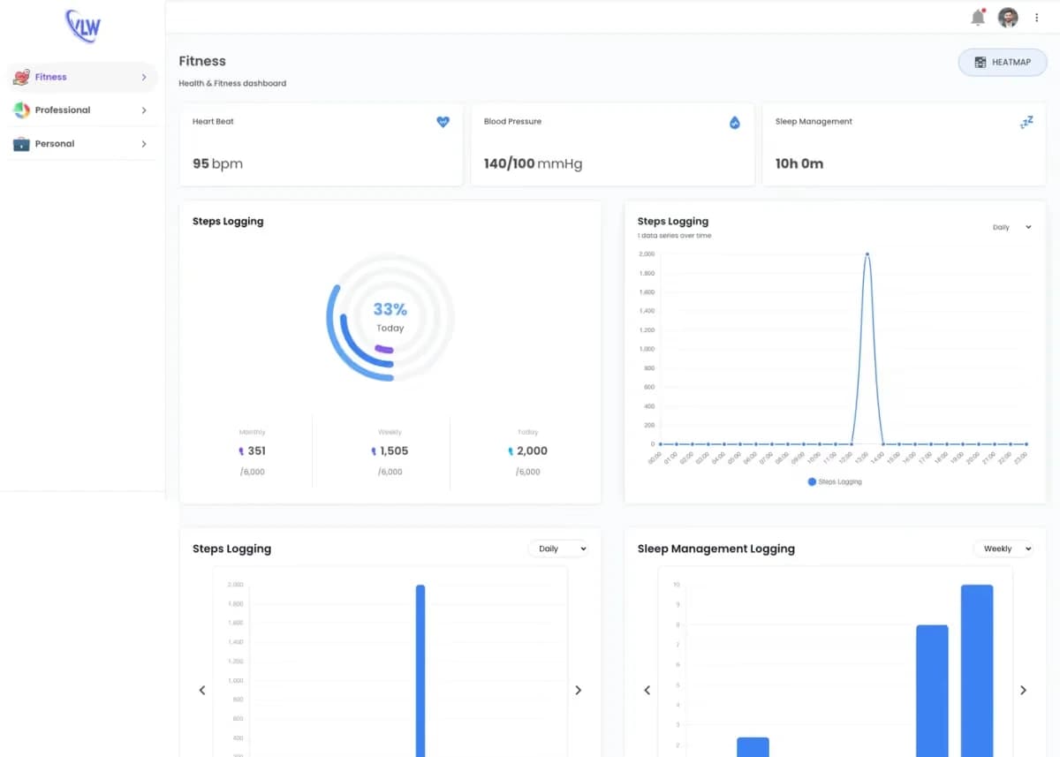This screenshot has height=757, width=1060.
Task: Click the Today 2,000 steps value
Action: click(532, 451)
